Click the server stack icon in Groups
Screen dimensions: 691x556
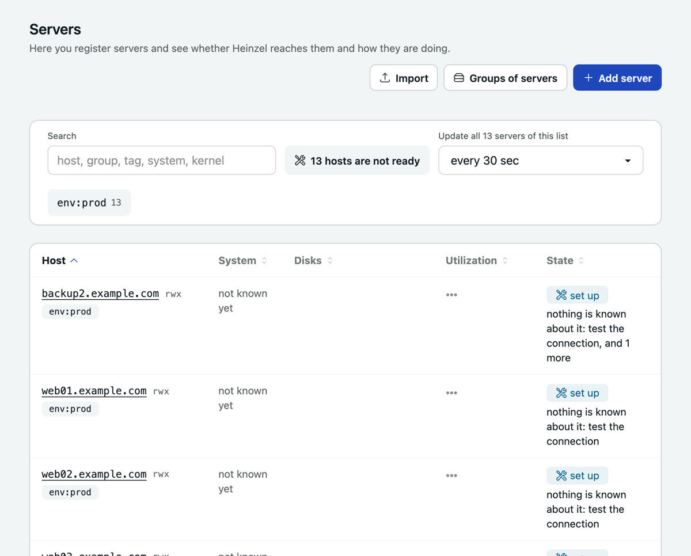pyautogui.click(x=459, y=78)
